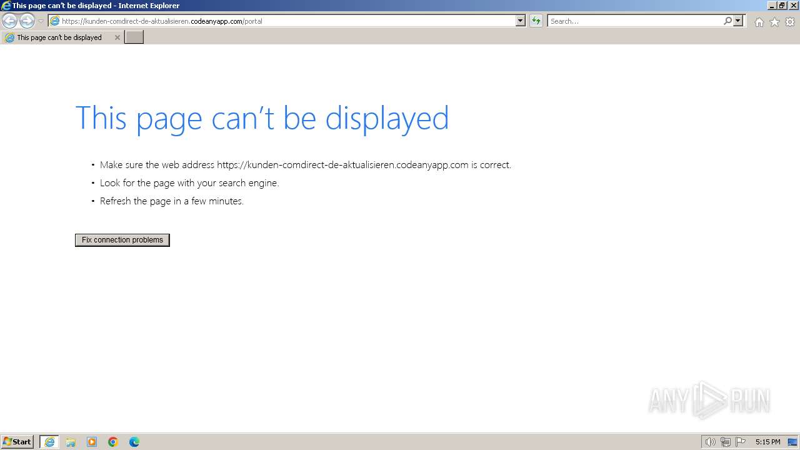Close the current tab
800x450 pixels.
117,37
